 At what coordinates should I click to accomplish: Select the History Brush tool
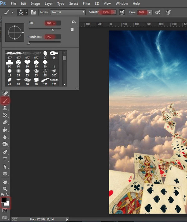click(5, 115)
